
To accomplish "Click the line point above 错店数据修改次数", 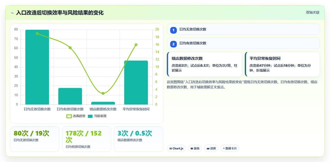I will pyautogui.click(x=103, y=93).
